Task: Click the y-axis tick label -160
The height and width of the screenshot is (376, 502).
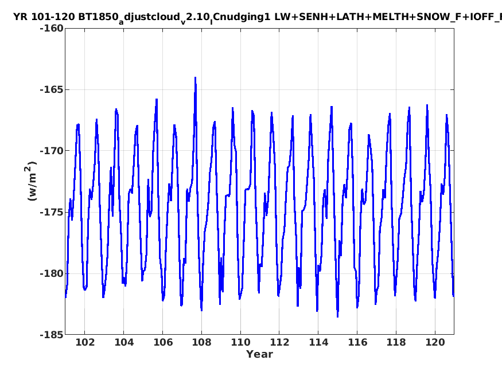Action: [x=52, y=29]
